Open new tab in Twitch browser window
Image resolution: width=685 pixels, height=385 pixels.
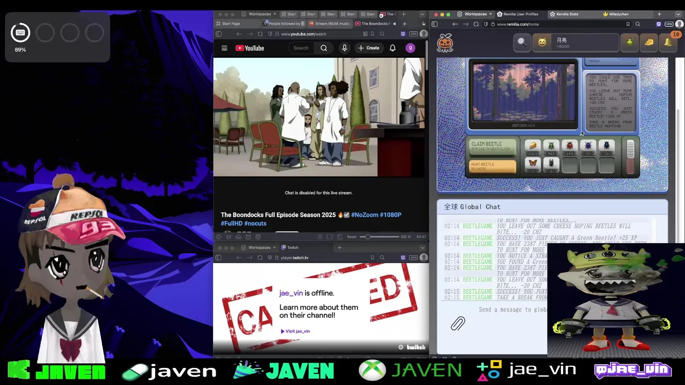(339, 248)
